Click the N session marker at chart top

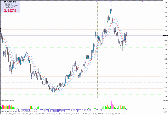pyautogui.click(x=142, y=2)
